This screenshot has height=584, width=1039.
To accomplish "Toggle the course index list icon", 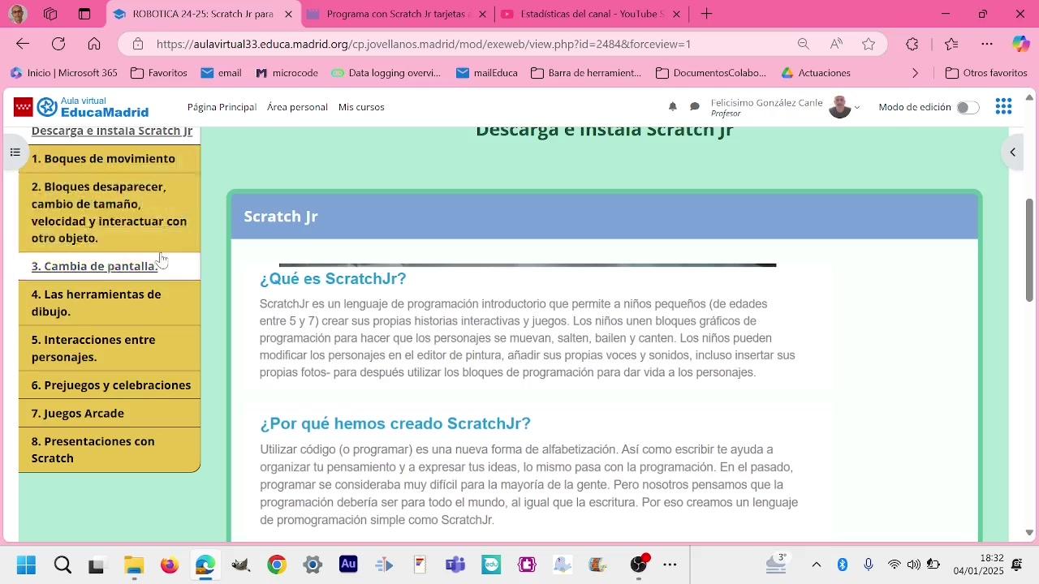I will point(15,152).
